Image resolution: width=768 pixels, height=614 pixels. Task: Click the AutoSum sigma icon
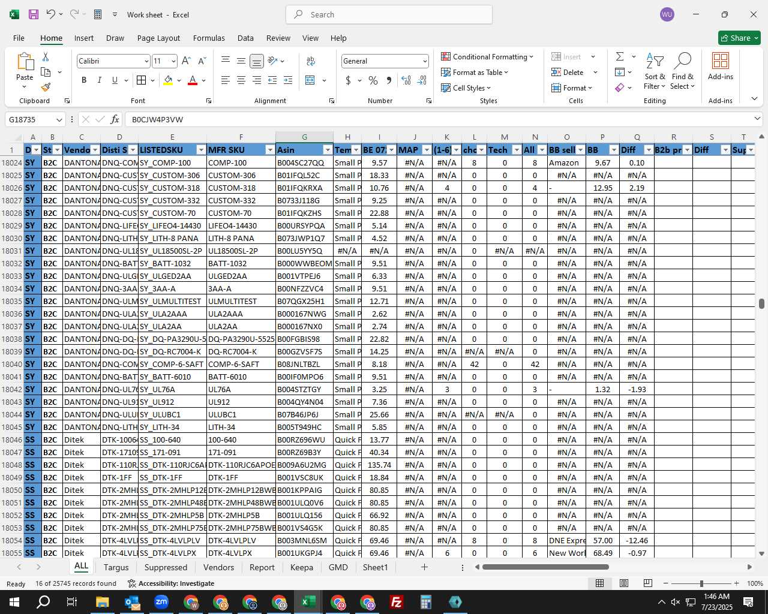tap(620, 56)
